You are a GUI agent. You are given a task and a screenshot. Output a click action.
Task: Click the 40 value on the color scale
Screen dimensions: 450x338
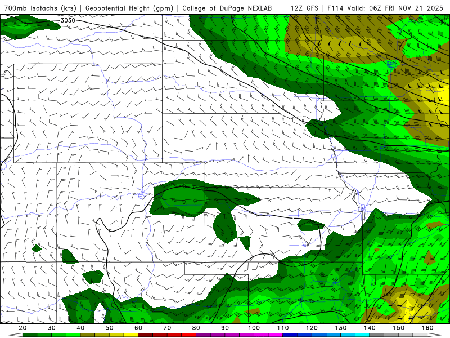tap(80, 328)
